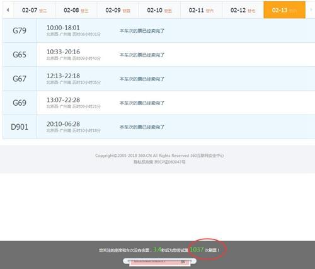Choose the 02-10 date tab
Screen dimensions: 315x269
point(159,10)
